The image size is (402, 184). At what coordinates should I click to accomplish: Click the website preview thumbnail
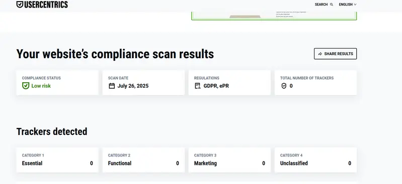274,16
